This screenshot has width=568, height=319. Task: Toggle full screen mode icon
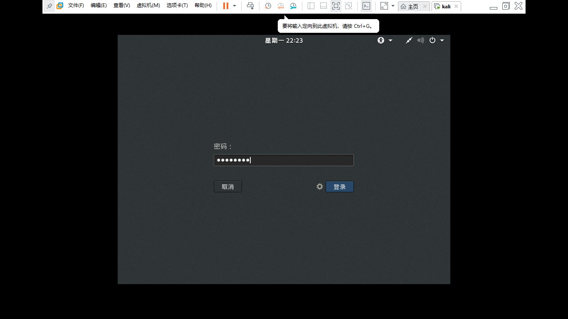(x=336, y=6)
